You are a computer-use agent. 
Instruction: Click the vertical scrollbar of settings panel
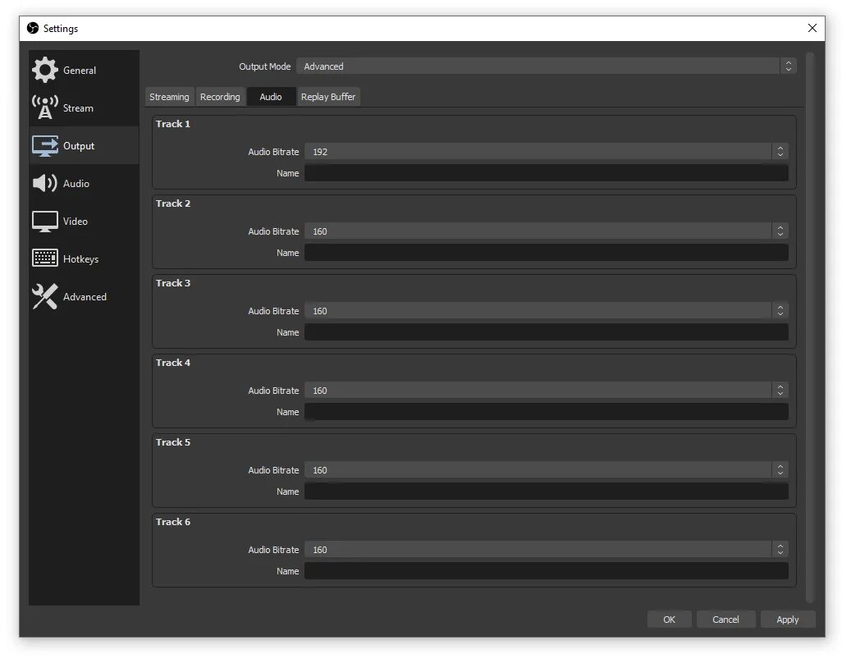[x=810, y=327]
